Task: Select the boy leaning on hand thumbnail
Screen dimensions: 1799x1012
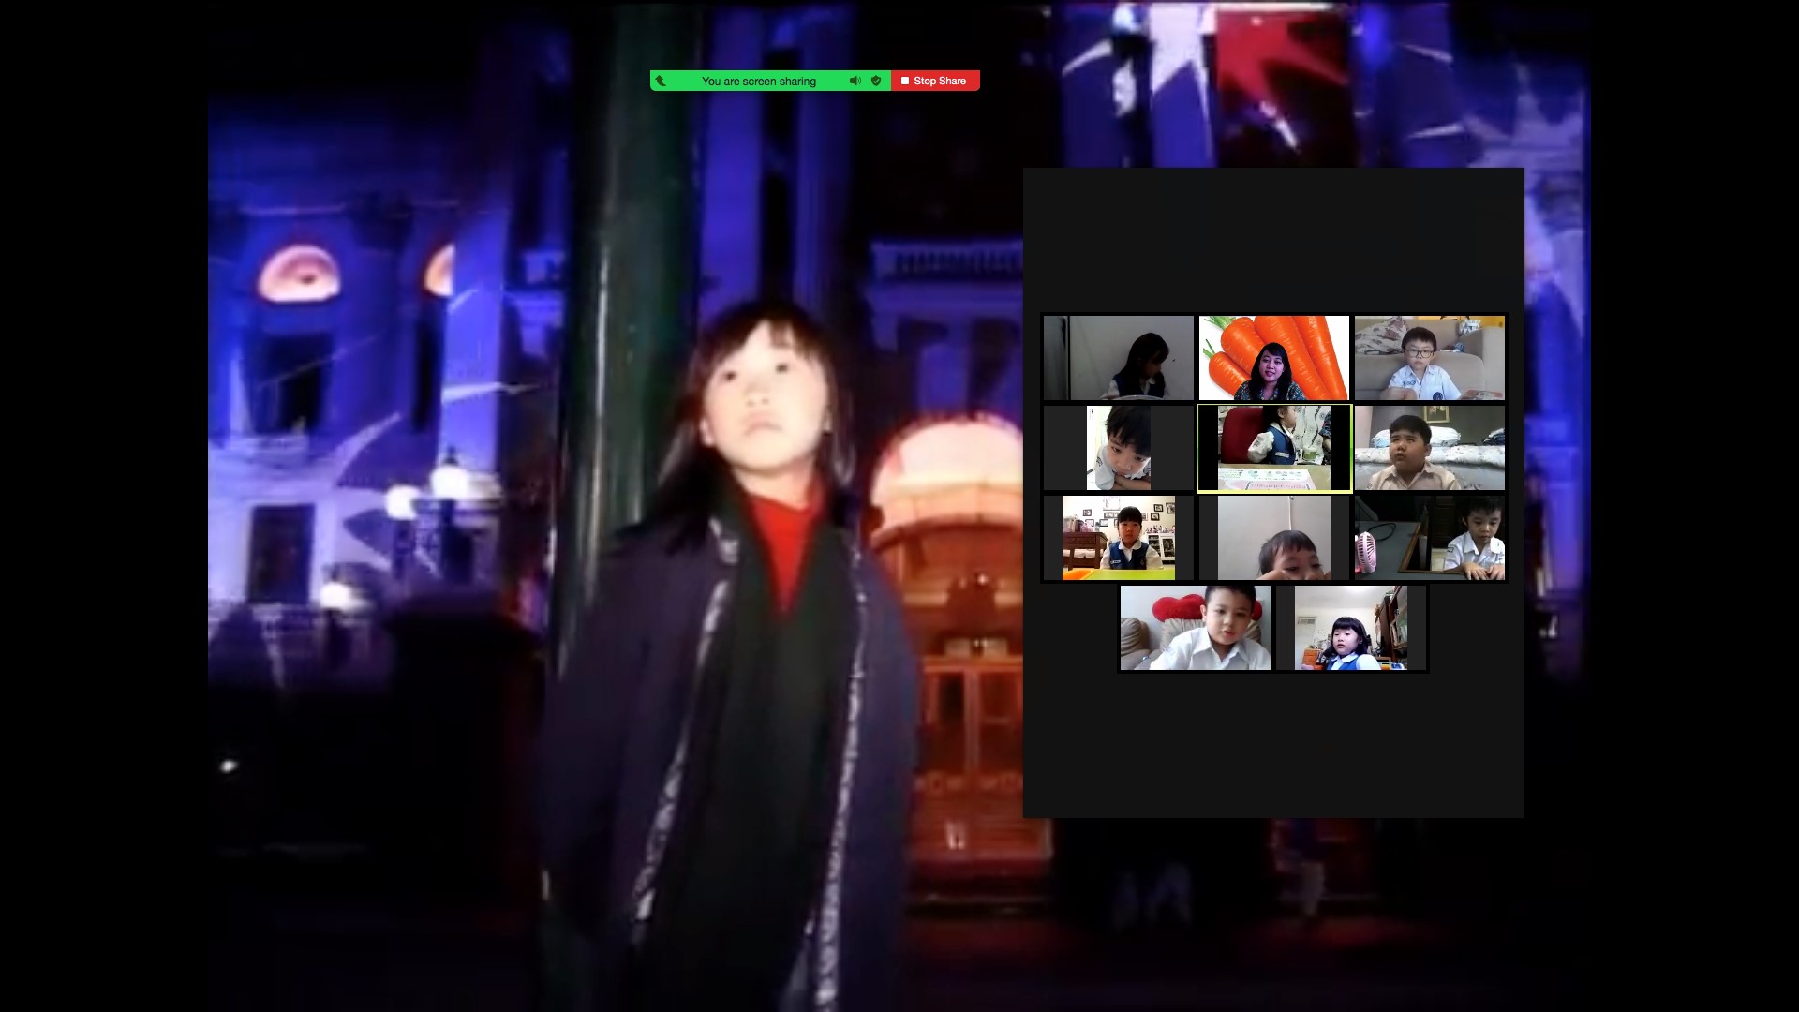Action: click(1119, 448)
